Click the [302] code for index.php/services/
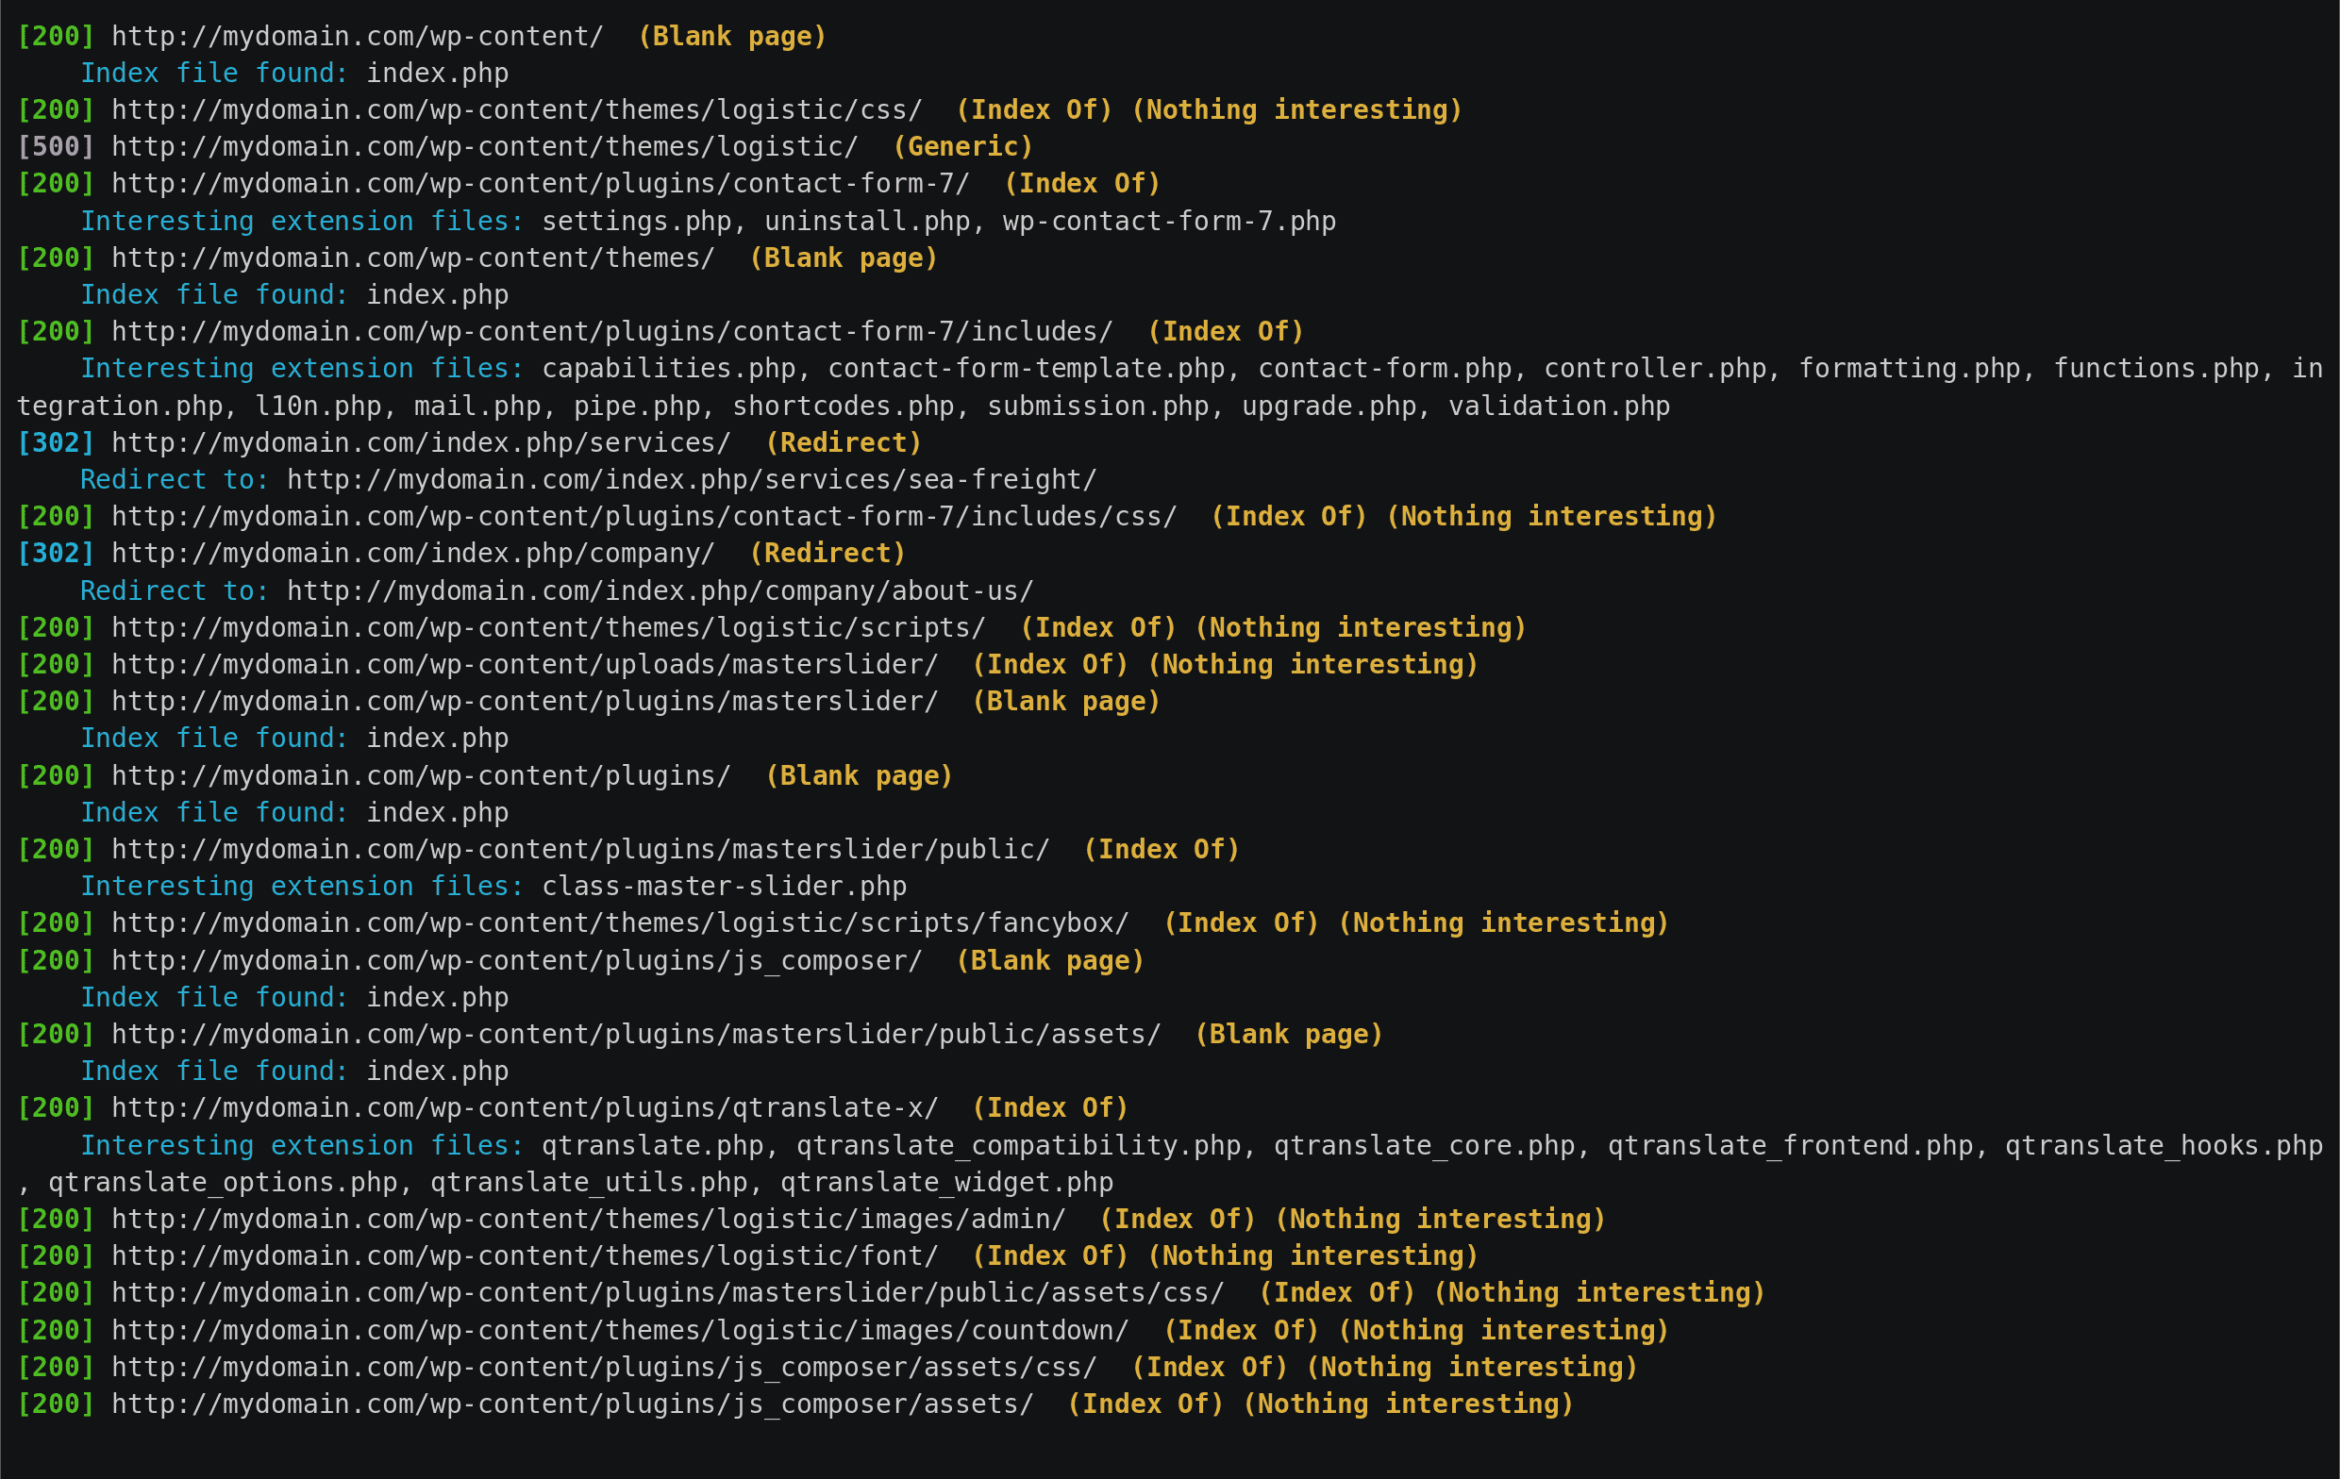This screenshot has width=2340, height=1479. point(57,443)
